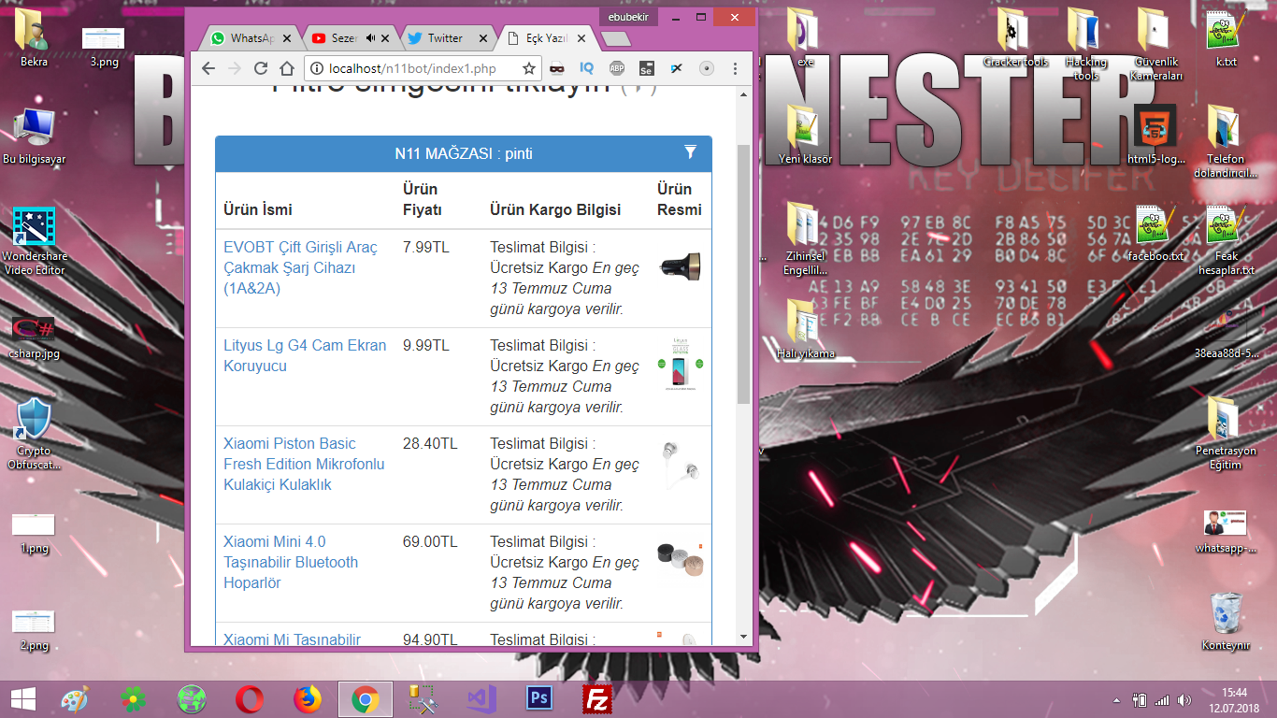Select Wondershare Video Editor desktop icon
This screenshot has height=718, width=1277.
34,241
